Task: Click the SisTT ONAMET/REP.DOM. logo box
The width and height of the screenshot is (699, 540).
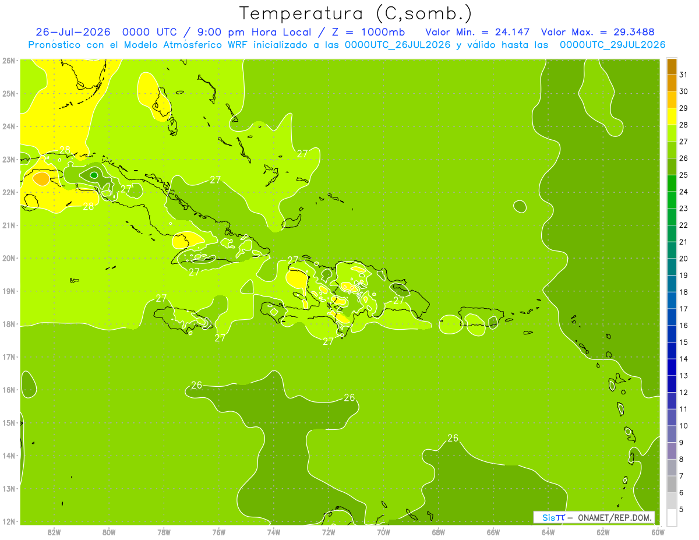Action: (594, 517)
